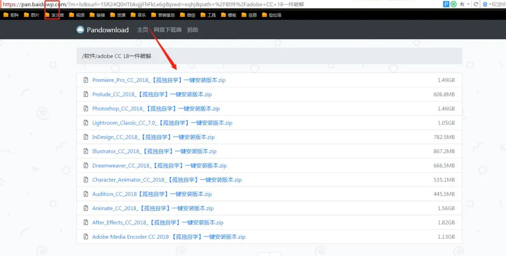
Task: Open the search engine dropdown arrow
Action: (x=490, y=5)
